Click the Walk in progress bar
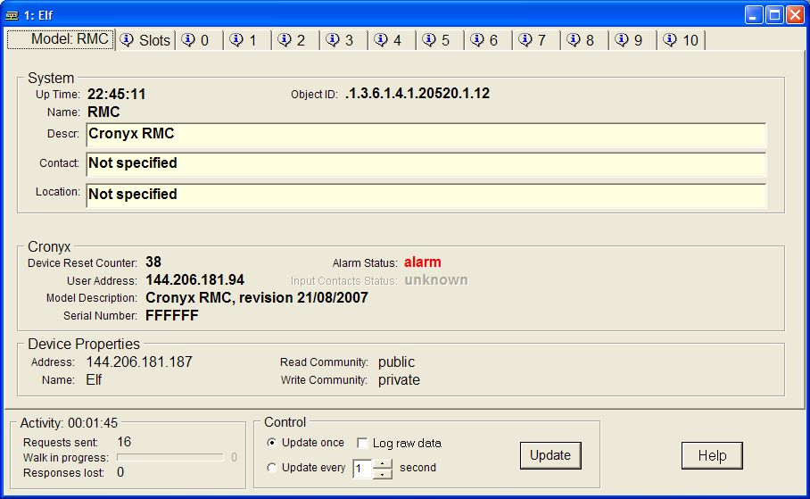810x499 pixels. click(170, 457)
